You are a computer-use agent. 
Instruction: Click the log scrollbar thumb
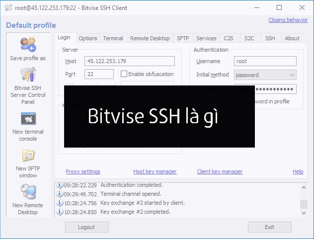[x=304, y=204]
